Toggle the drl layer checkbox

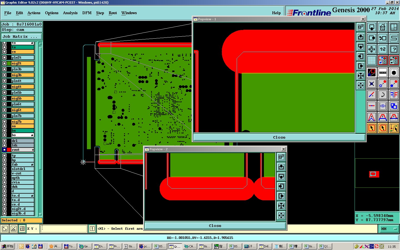click(4, 141)
